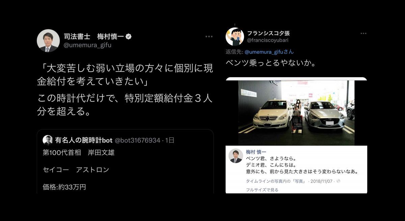Click the @bot31676934 handle in the quoted tweet

(x=138, y=140)
